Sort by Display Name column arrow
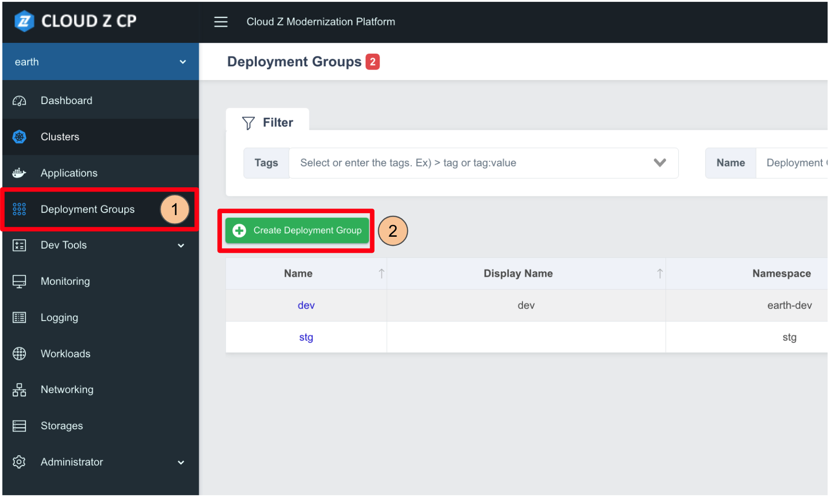Screen dimensions: 829x497 click(x=659, y=273)
